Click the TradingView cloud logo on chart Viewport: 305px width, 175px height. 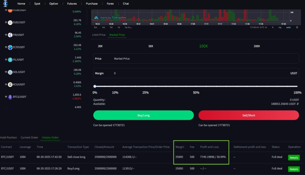pyautogui.click(x=96, y=18)
